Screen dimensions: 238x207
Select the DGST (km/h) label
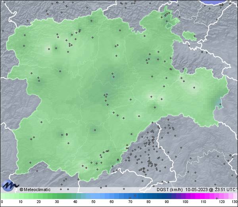169,190
